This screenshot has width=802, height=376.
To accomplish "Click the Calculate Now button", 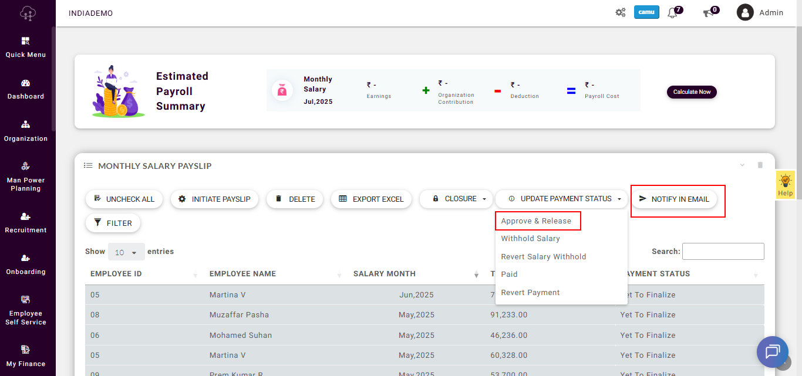I will tap(692, 92).
